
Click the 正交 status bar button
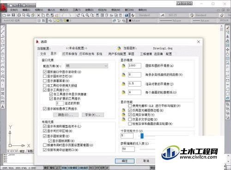pos(58,168)
